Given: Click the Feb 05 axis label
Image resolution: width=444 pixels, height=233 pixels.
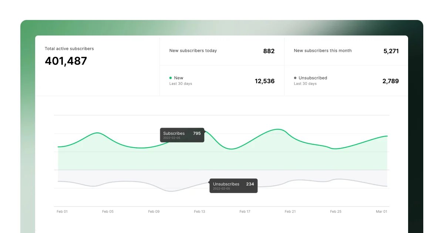Looking at the screenshot, I should (108, 212).
